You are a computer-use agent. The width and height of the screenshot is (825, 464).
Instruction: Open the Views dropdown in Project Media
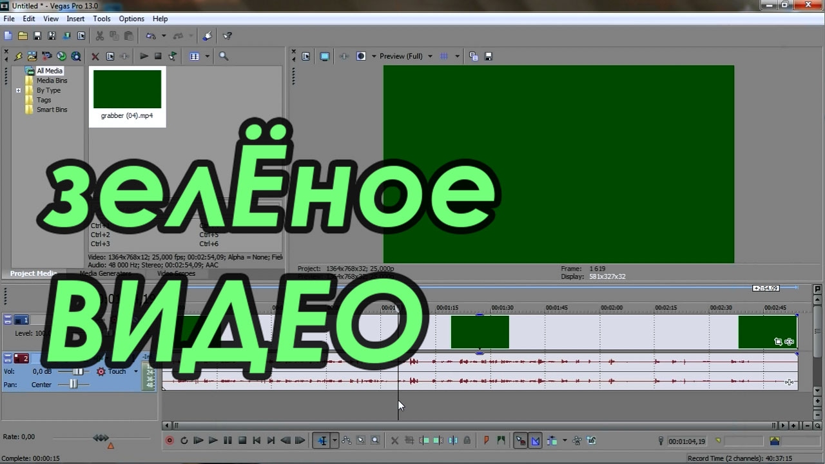pos(208,57)
